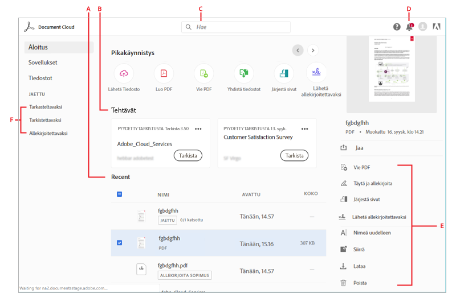The height and width of the screenshot is (298, 456).
Task: Click the help question mark icon
Action: pos(397,27)
